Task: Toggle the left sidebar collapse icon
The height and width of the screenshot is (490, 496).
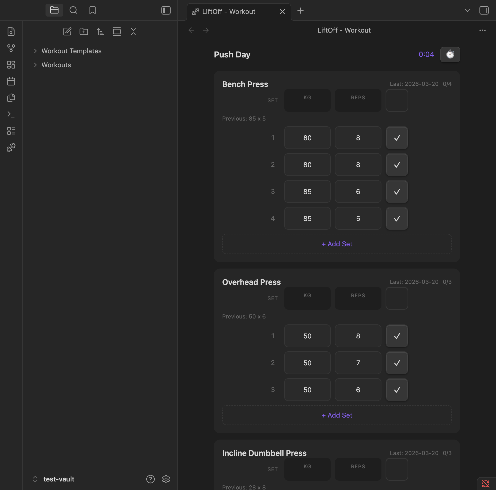Action: (166, 10)
